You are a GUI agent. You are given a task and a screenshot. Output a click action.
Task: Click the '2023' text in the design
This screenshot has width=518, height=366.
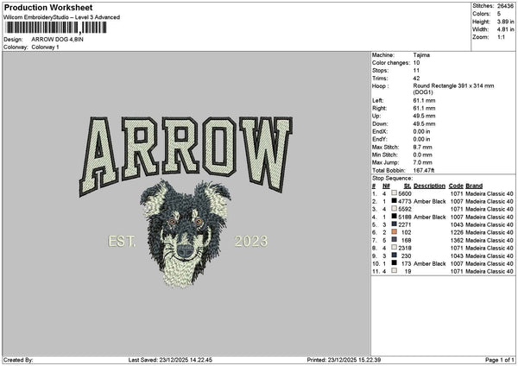pos(251,241)
